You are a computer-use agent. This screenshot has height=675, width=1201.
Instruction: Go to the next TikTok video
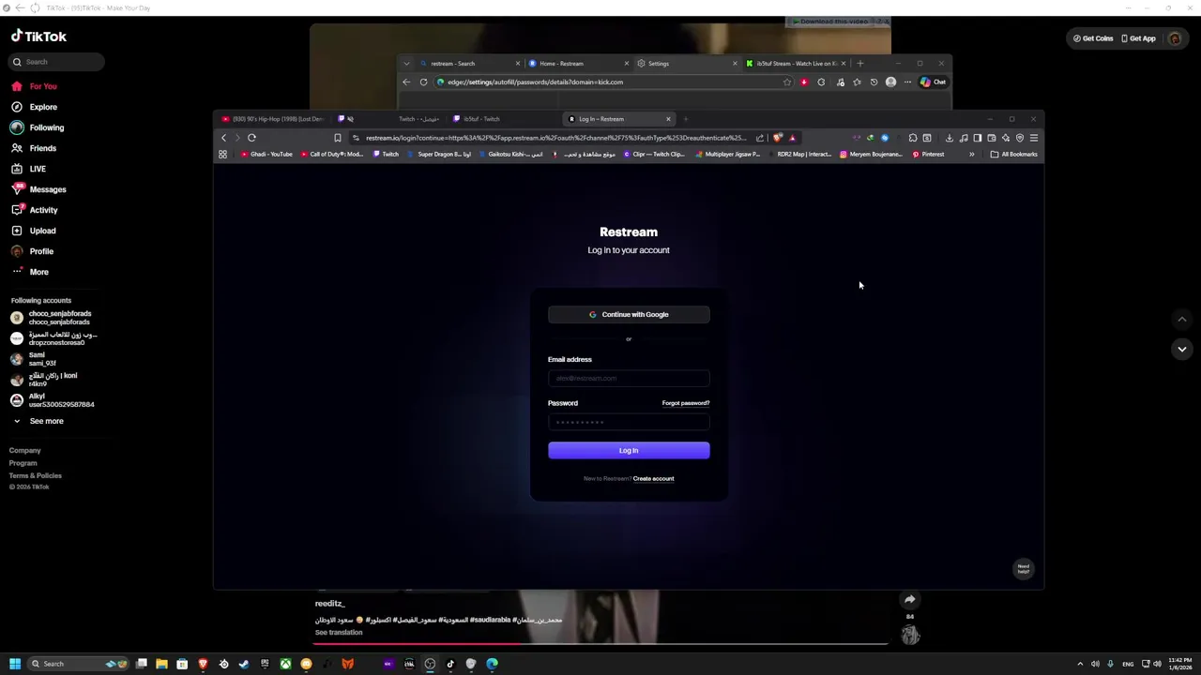(x=1182, y=349)
